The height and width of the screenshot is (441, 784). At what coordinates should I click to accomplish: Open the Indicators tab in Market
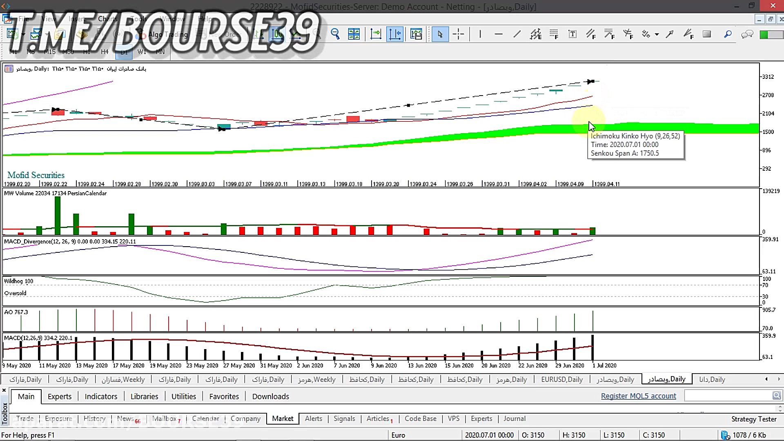point(101,396)
